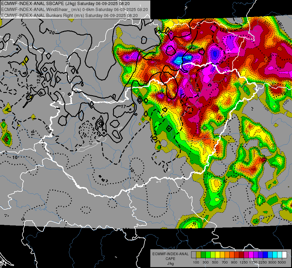Click the 900 value under the legend
This screenshot has height=268, width=292.
234,262
